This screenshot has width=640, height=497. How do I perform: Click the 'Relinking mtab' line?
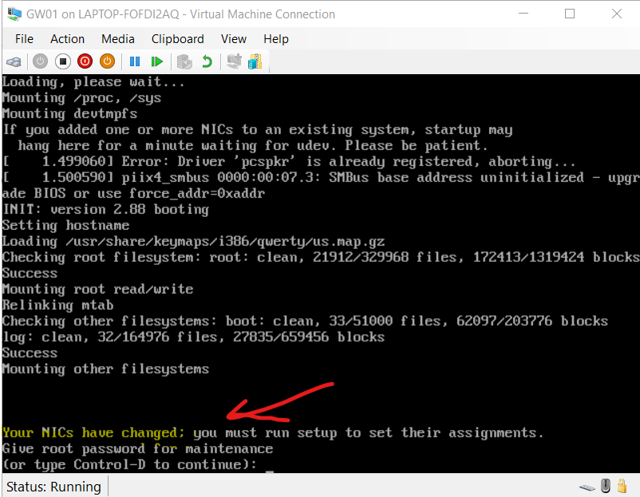[58, 305]
